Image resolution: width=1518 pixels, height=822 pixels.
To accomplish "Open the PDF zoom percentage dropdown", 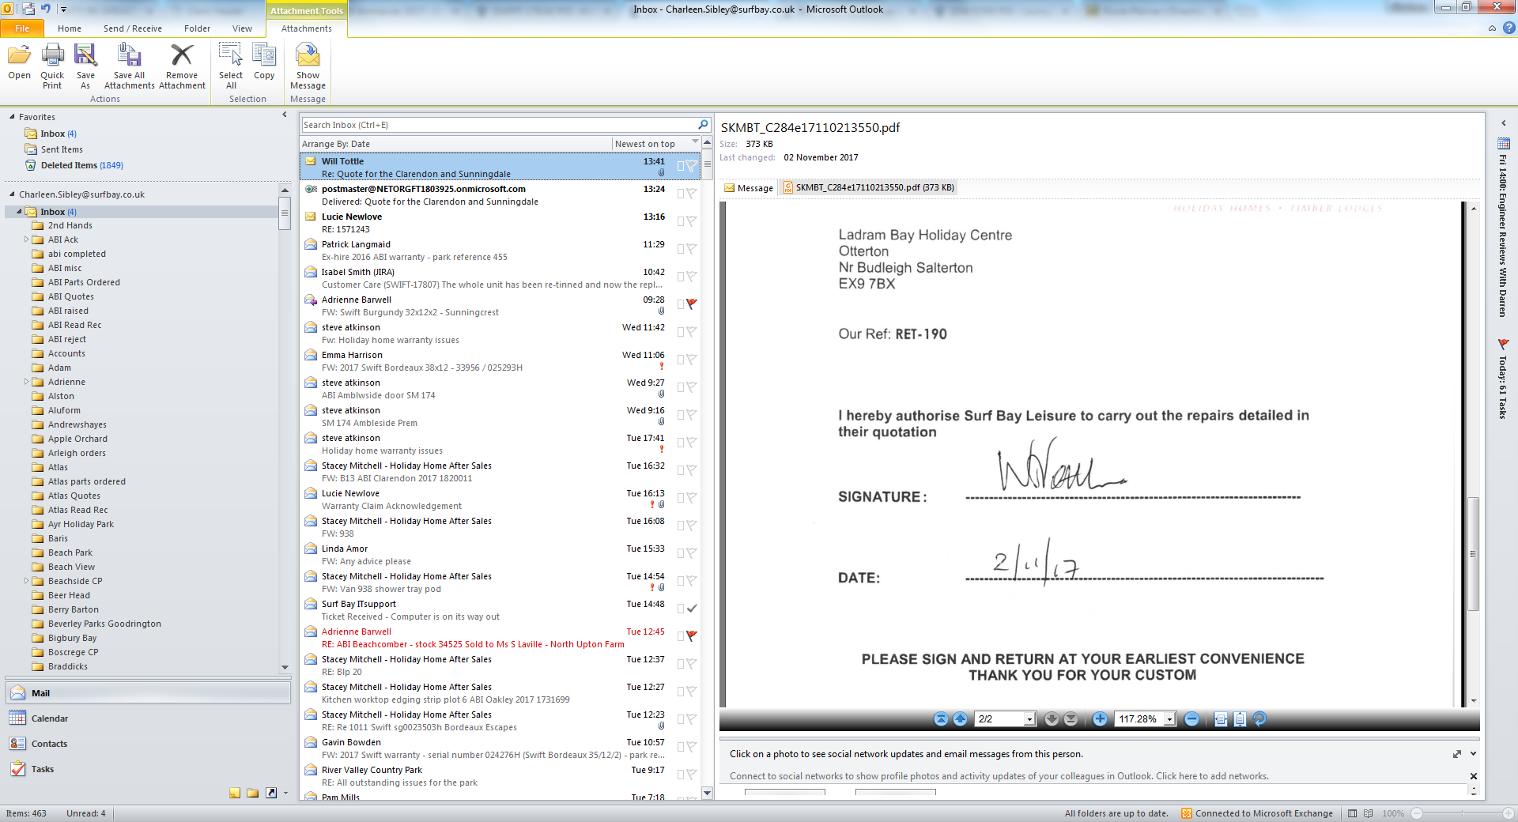I will [x=1169, y=719].
